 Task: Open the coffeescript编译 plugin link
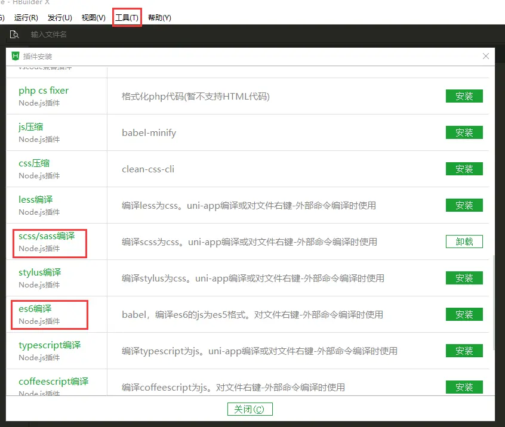click(54, 381)
